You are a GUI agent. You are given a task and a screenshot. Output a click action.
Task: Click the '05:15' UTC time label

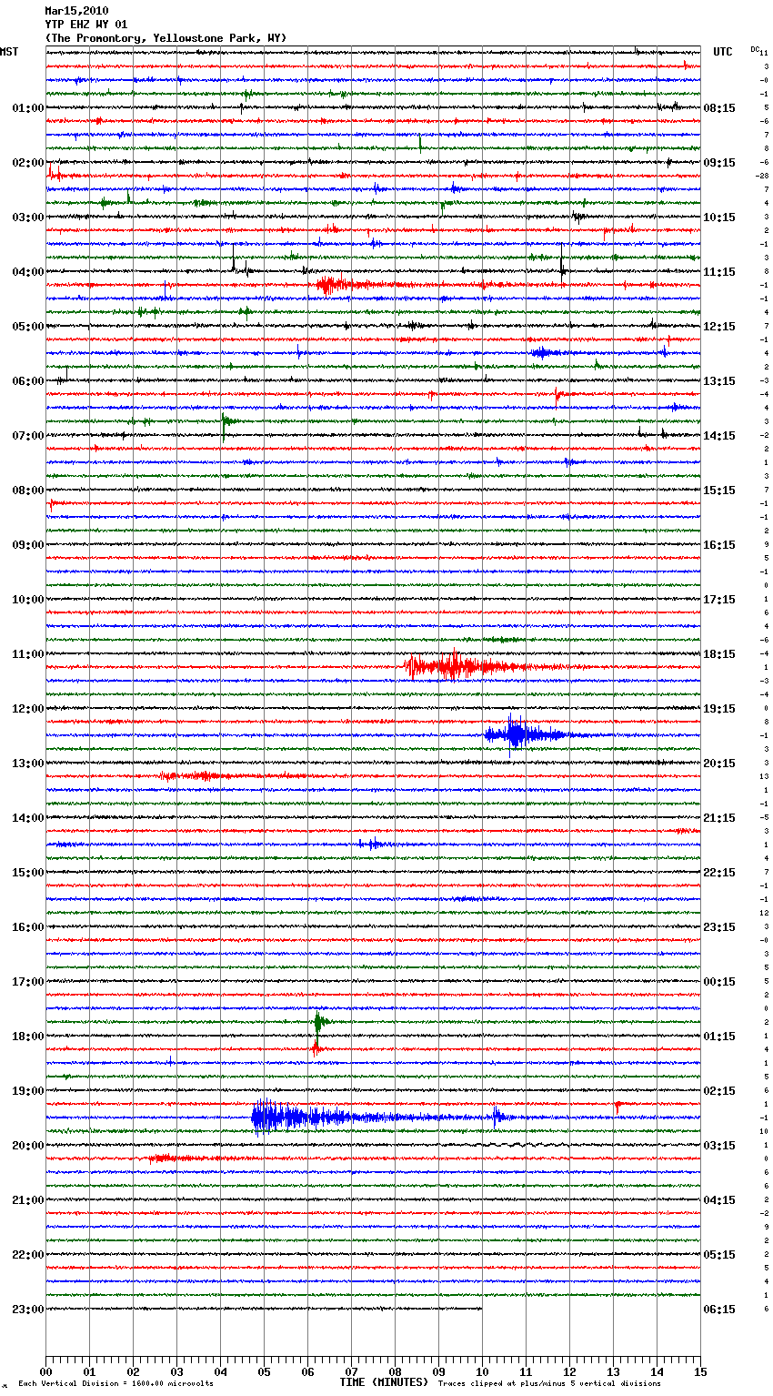(x=719, y=1254)
